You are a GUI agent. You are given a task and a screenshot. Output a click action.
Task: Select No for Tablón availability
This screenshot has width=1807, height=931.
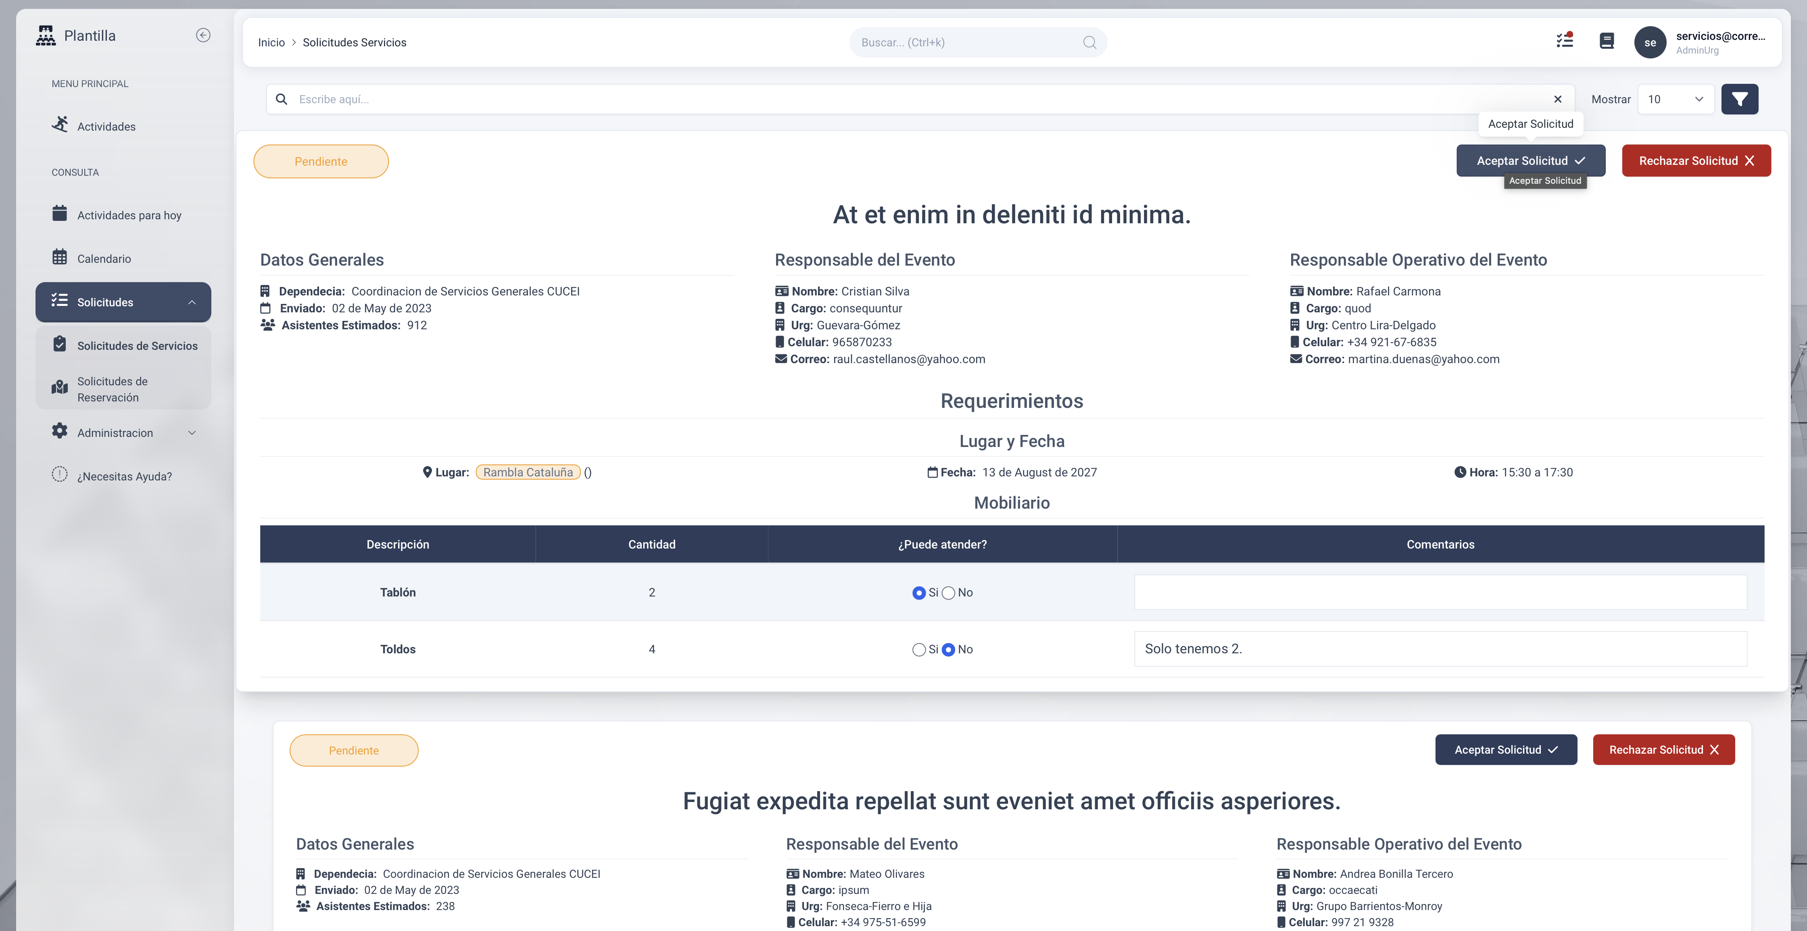pos(948,593)
